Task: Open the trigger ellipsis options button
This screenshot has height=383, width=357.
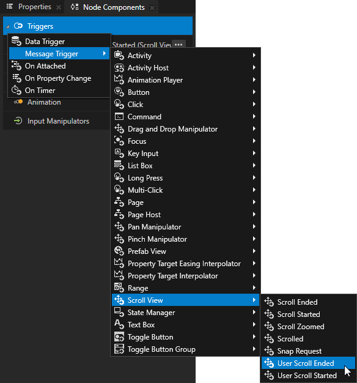Action: pyautogui.click(x=178, y=45)
